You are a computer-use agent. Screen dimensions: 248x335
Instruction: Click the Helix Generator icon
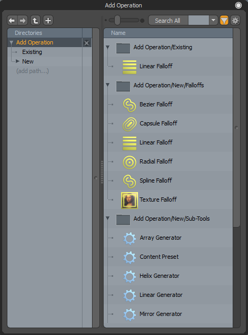pos(130,276)
